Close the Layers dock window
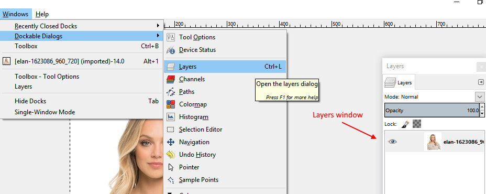Image resolution: width=486 pixels, height=194 pixels. (x=481, y=67)
